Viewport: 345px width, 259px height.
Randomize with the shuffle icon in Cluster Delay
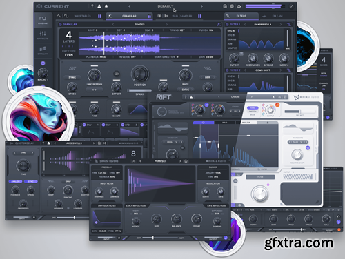coord(105,143)
